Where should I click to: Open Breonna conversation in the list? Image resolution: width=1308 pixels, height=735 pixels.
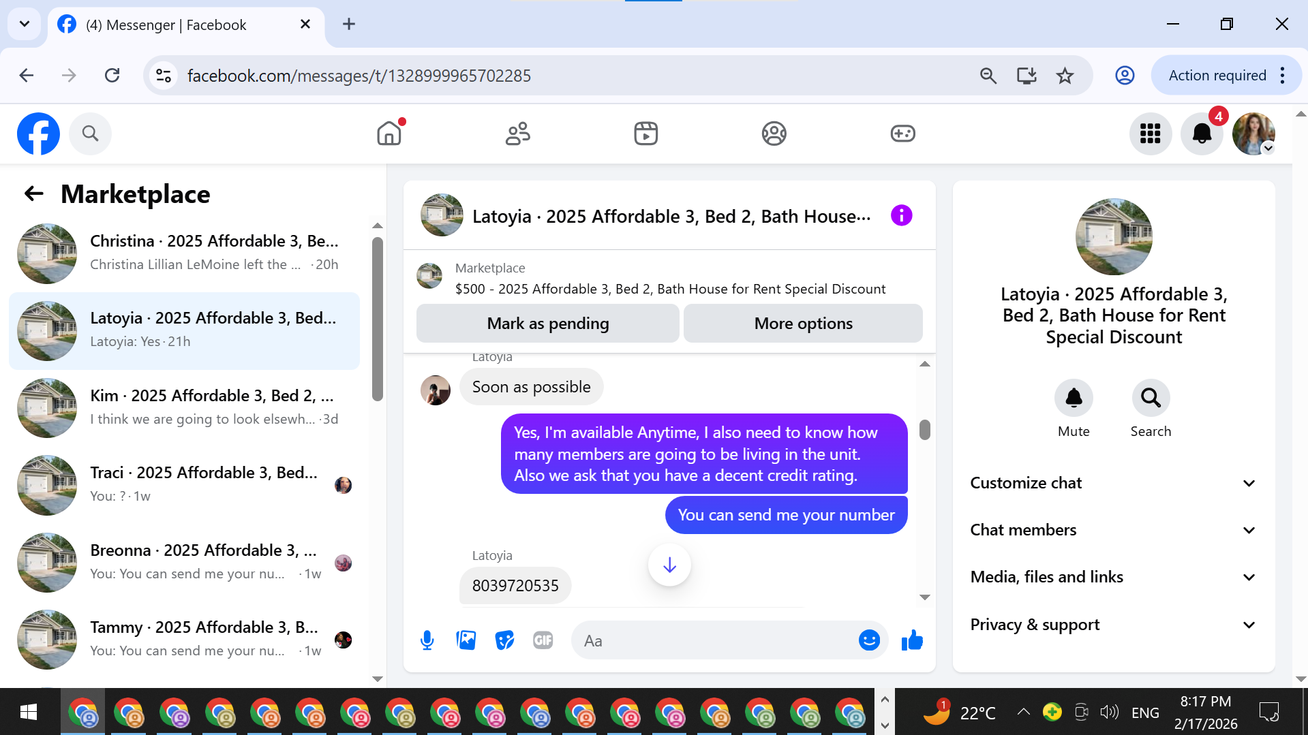click(x=184, y=563)
